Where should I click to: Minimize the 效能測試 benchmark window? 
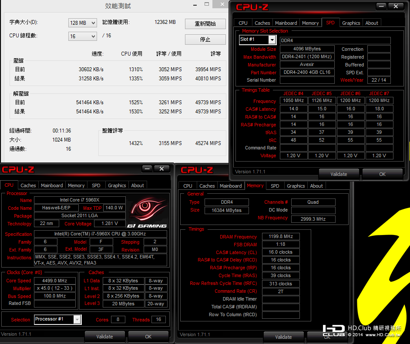click(195, 5)
